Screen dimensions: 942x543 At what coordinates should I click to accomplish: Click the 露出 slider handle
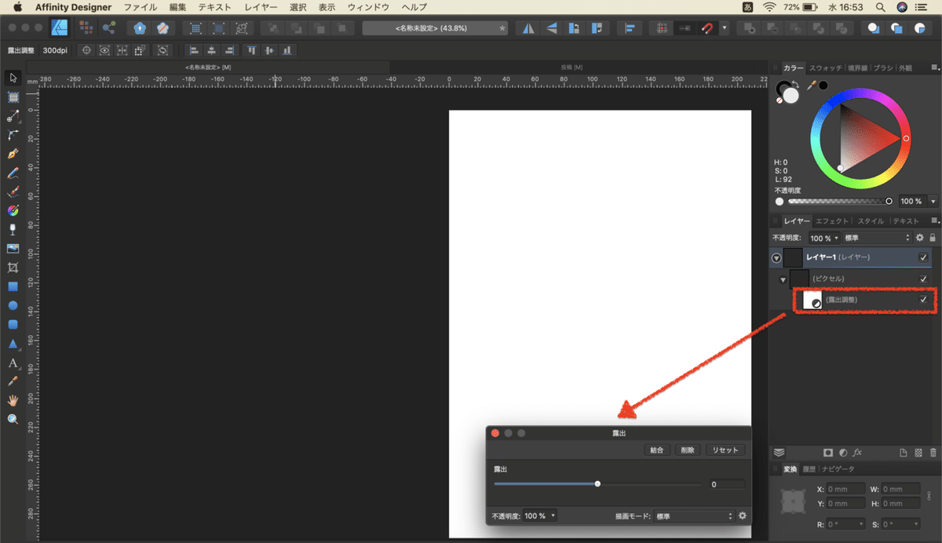597,484
